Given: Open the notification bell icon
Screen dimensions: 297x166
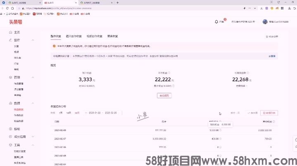Looking at the screenshot, I should click(216, 22).
